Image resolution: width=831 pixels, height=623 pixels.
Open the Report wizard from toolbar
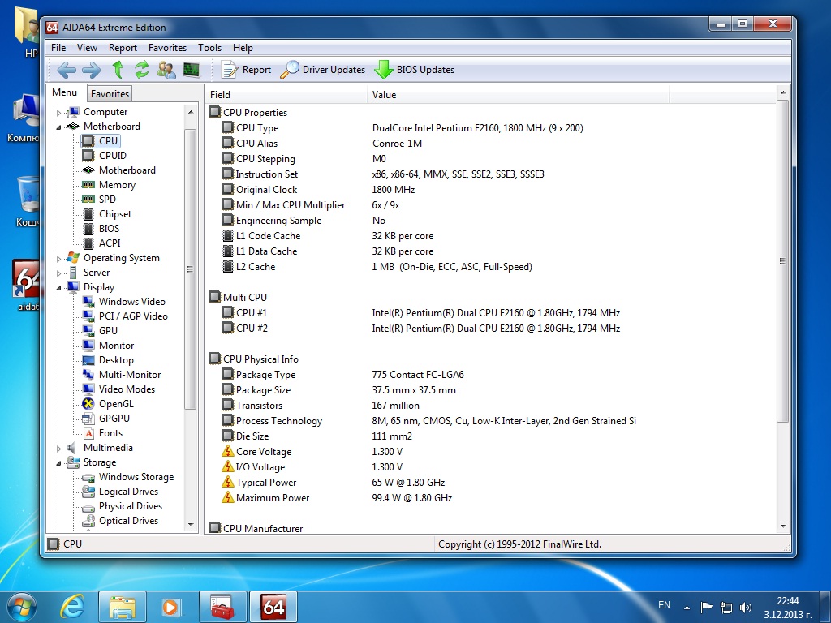click(247, 70)
